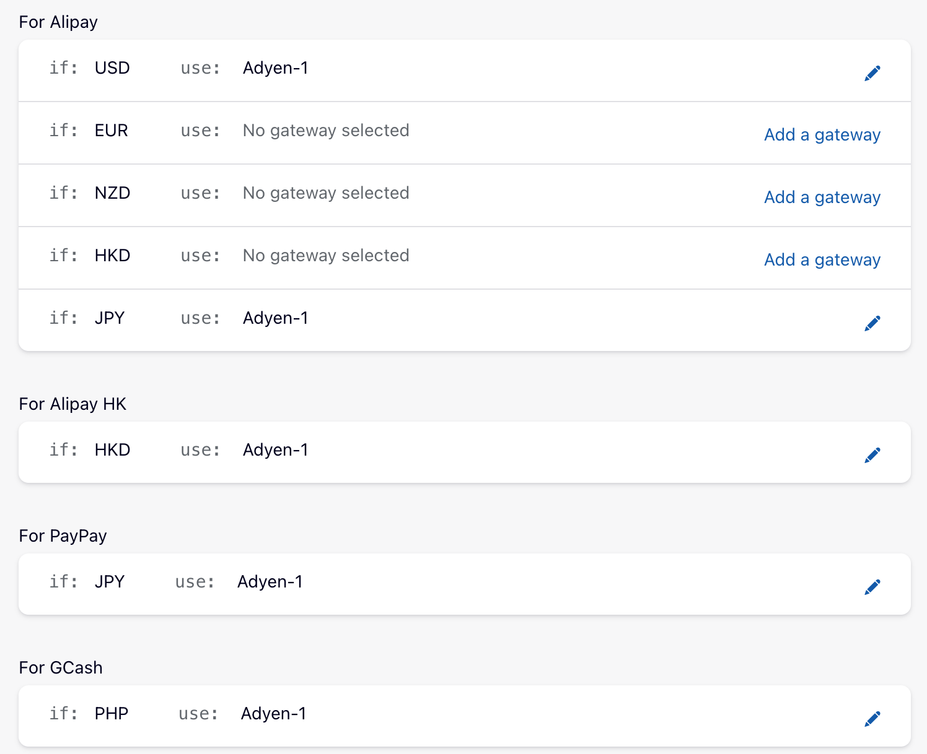This screenshot has height=754, width=927.
Task: Click HKD currency under For Alipay HK
Action: [112, 450]
